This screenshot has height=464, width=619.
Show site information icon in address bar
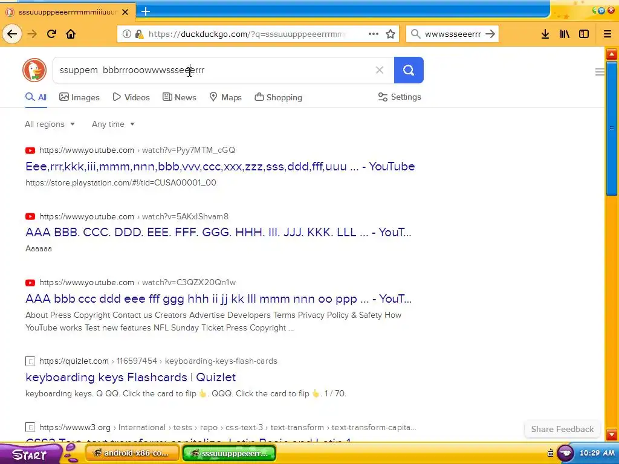tap(127, 34)
